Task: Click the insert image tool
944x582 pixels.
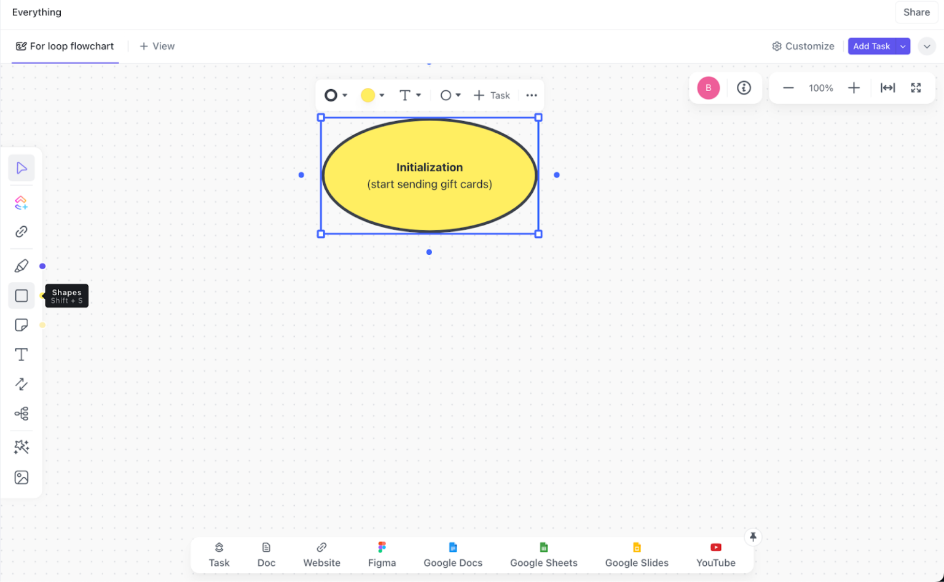Action: [x=22, y=478]
